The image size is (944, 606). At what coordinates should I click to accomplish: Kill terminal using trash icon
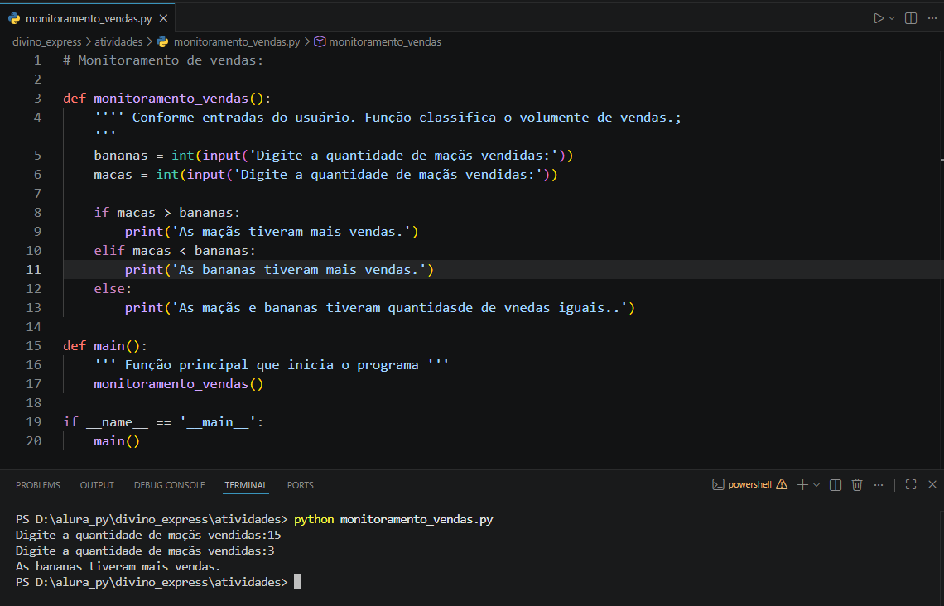click(x=857, y=484)
